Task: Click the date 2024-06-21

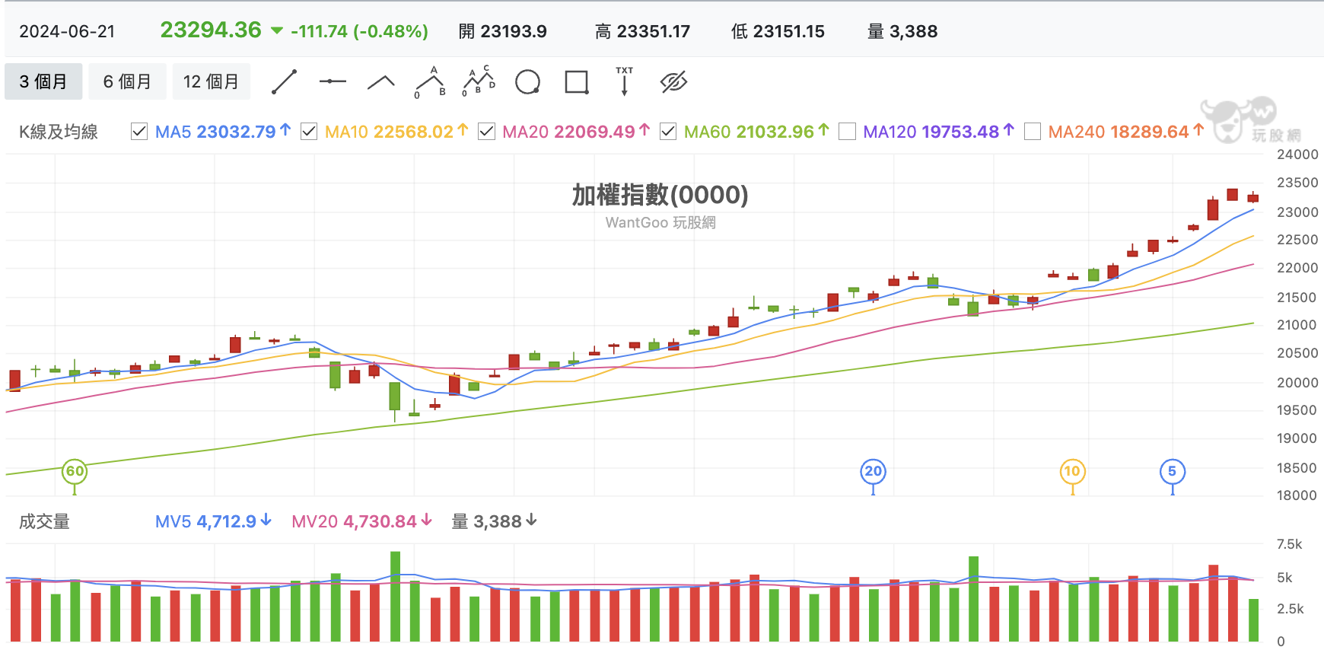Action: (x=67, y=31)
